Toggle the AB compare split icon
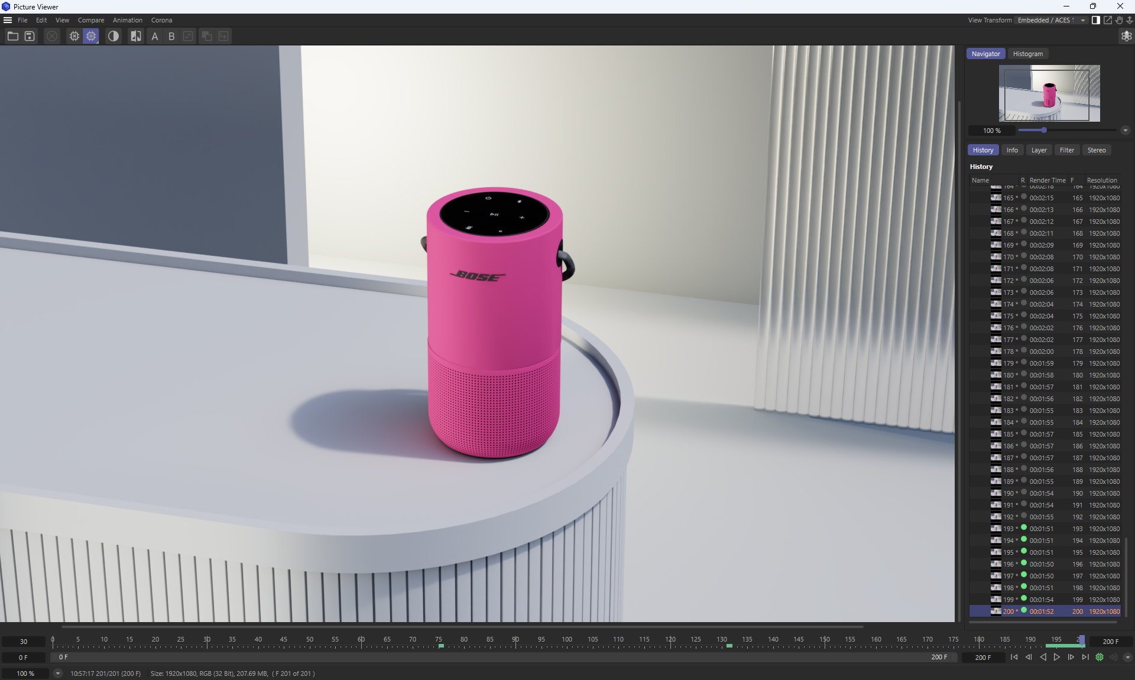The height and width of the screenshot is (680, 1135). [136, 36]
